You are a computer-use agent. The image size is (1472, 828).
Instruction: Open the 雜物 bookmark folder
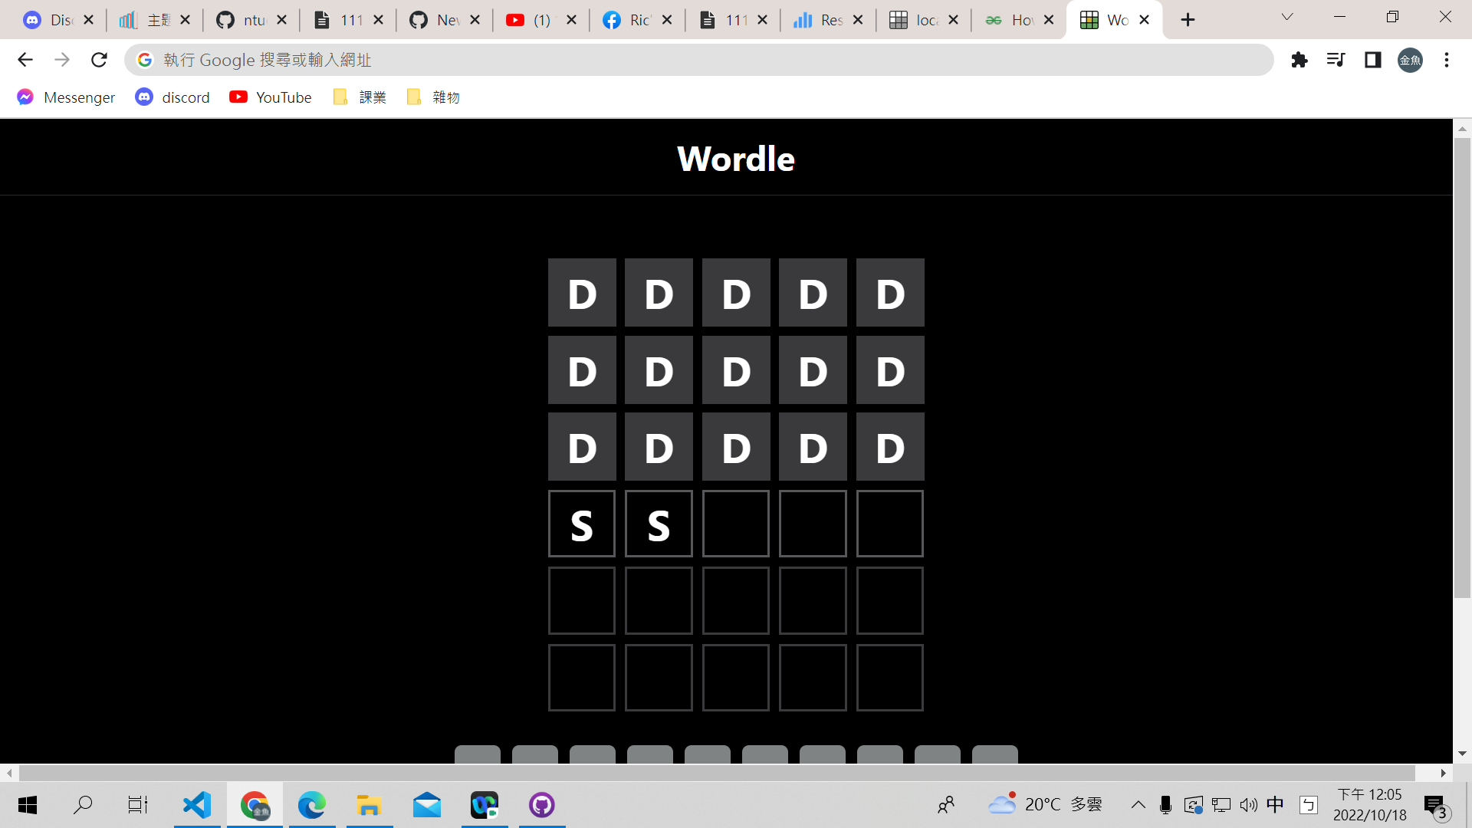click(433, 97)
